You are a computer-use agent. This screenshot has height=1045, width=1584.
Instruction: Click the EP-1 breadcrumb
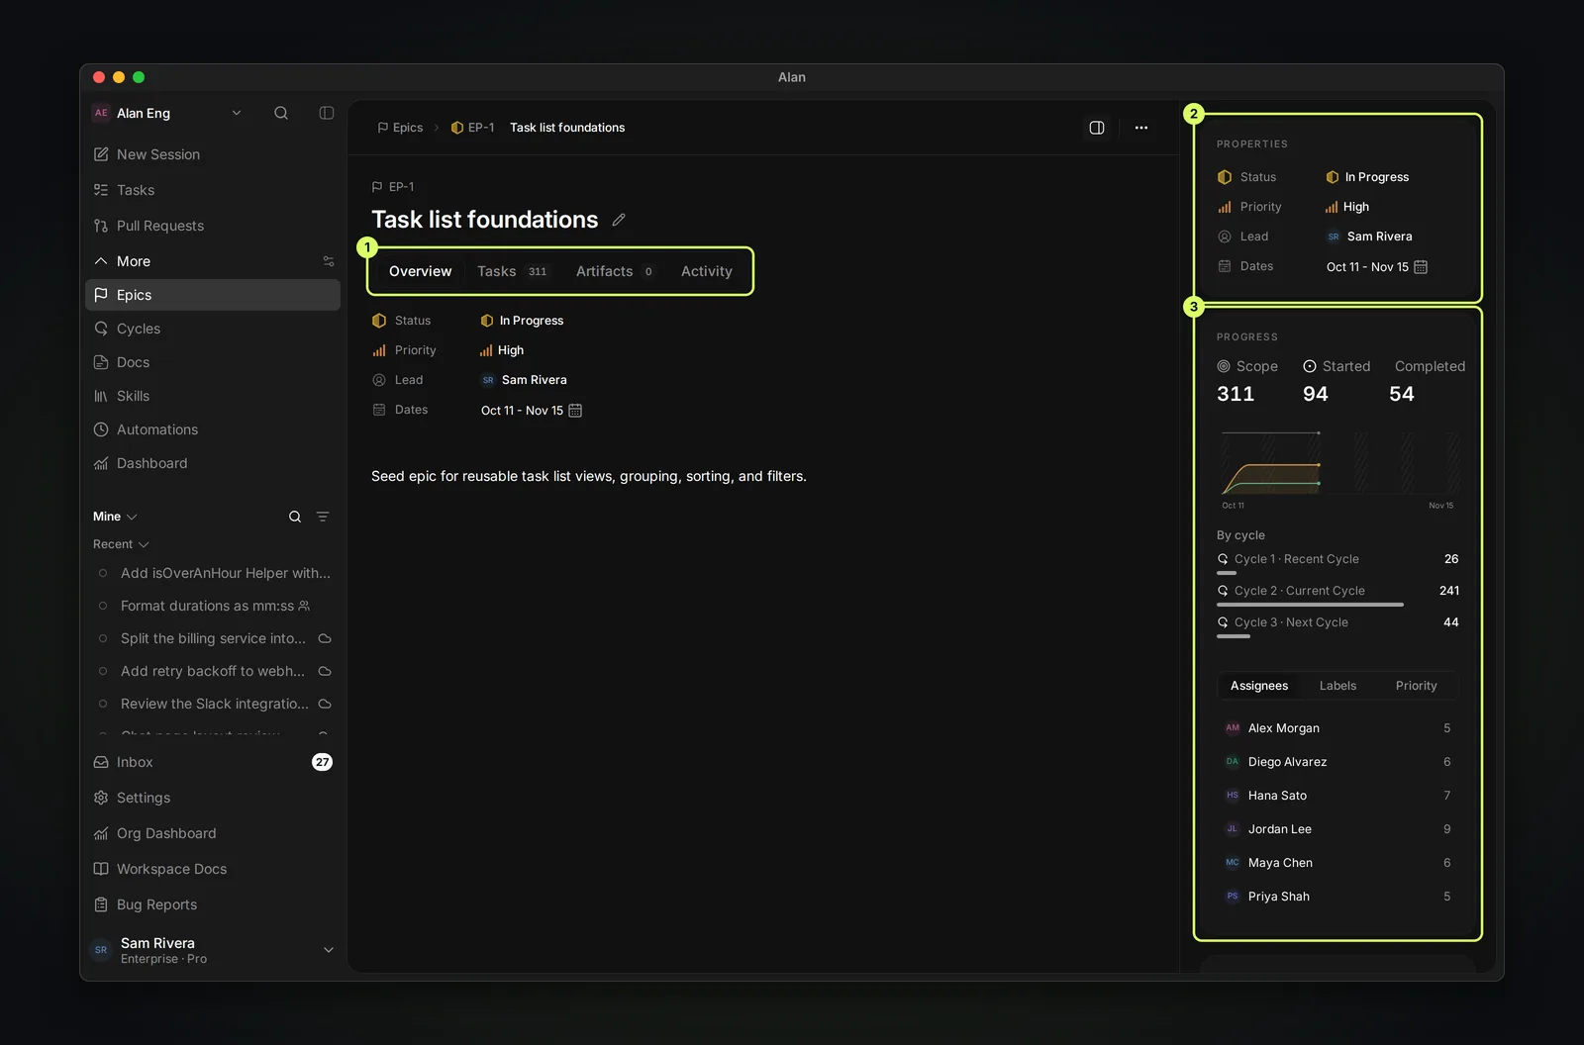[472, 128]
